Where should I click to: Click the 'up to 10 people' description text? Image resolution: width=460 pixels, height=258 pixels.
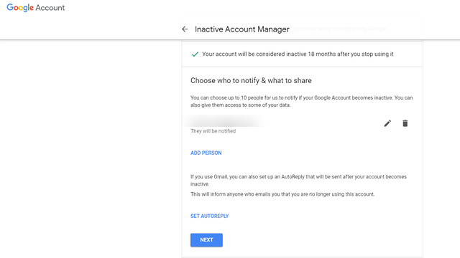pyautogui.click(x=302, y=101)
